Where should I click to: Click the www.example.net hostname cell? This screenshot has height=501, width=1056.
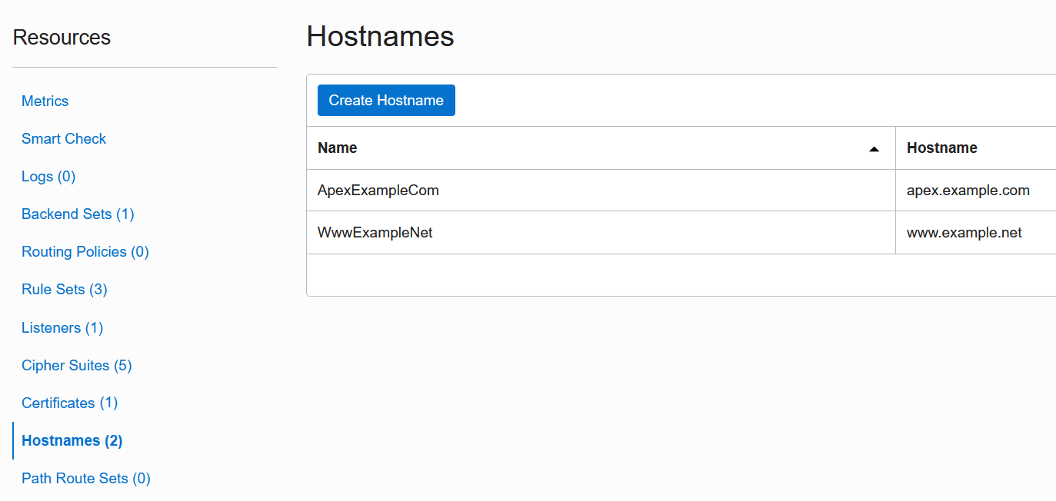[x=964, y=233]
